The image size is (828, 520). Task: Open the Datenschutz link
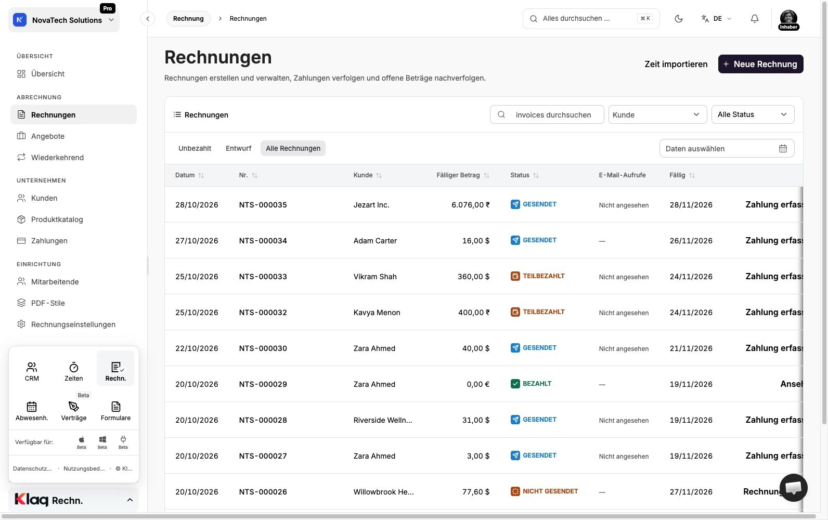32,469
